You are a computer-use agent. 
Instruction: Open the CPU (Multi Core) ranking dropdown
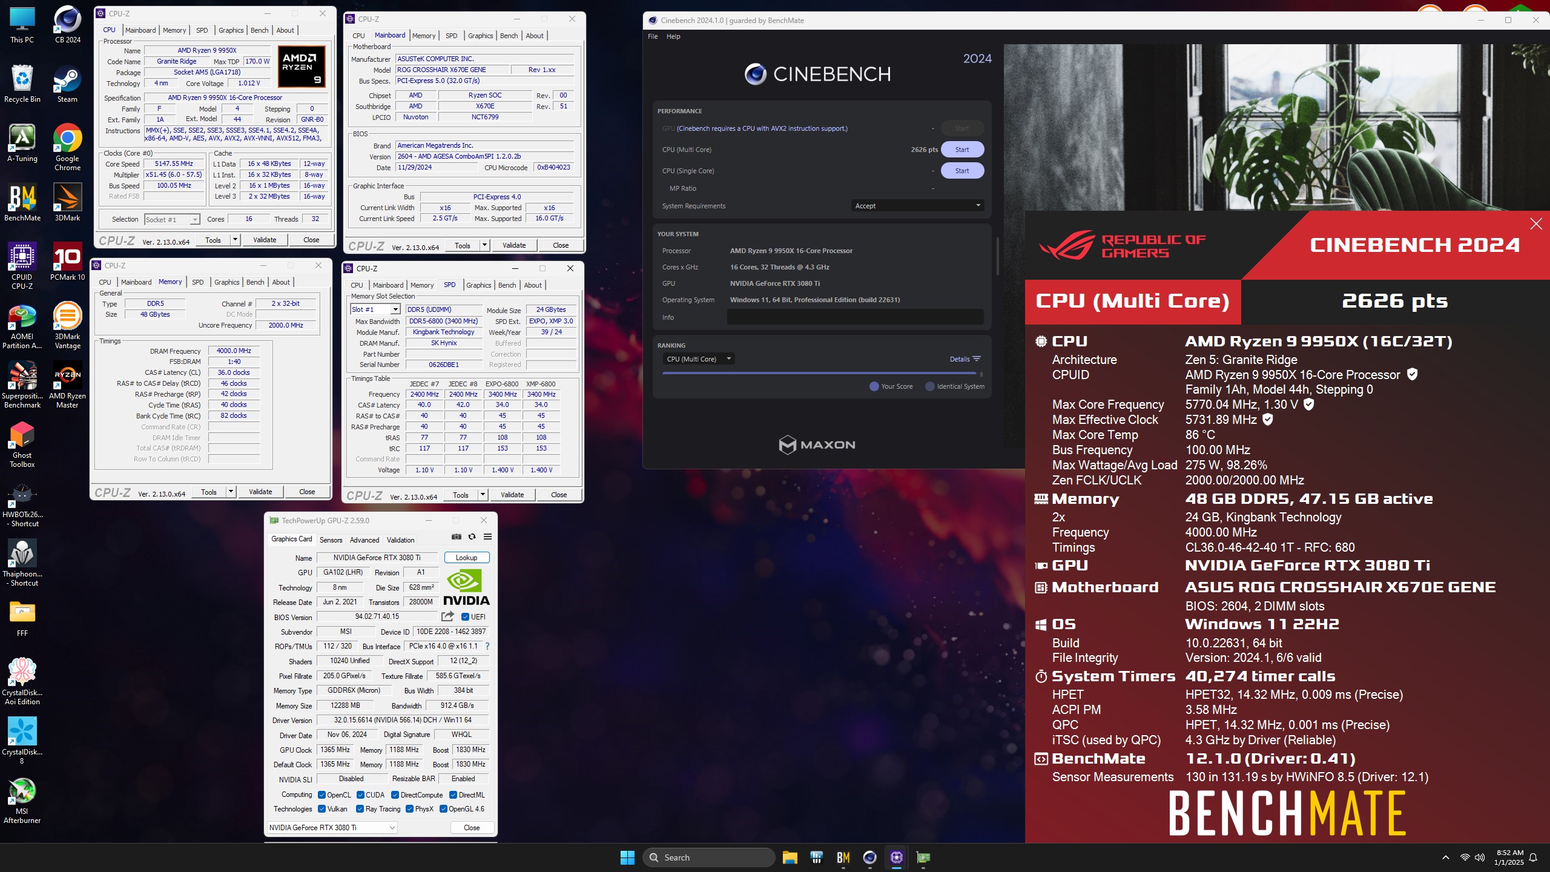pyautogui.click(x=699, y=359)
